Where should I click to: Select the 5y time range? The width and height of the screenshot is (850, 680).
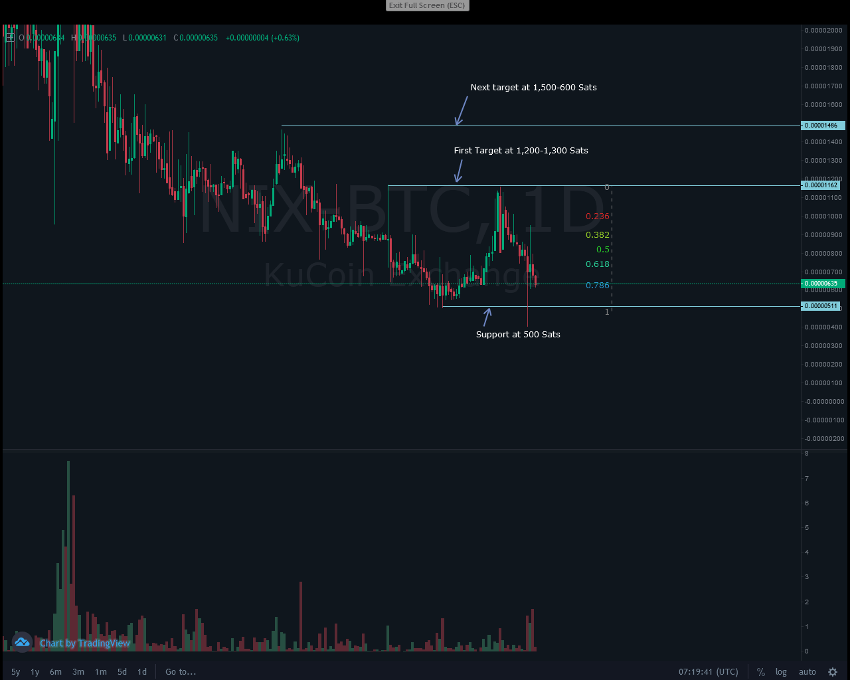click(x=16, y=672)
